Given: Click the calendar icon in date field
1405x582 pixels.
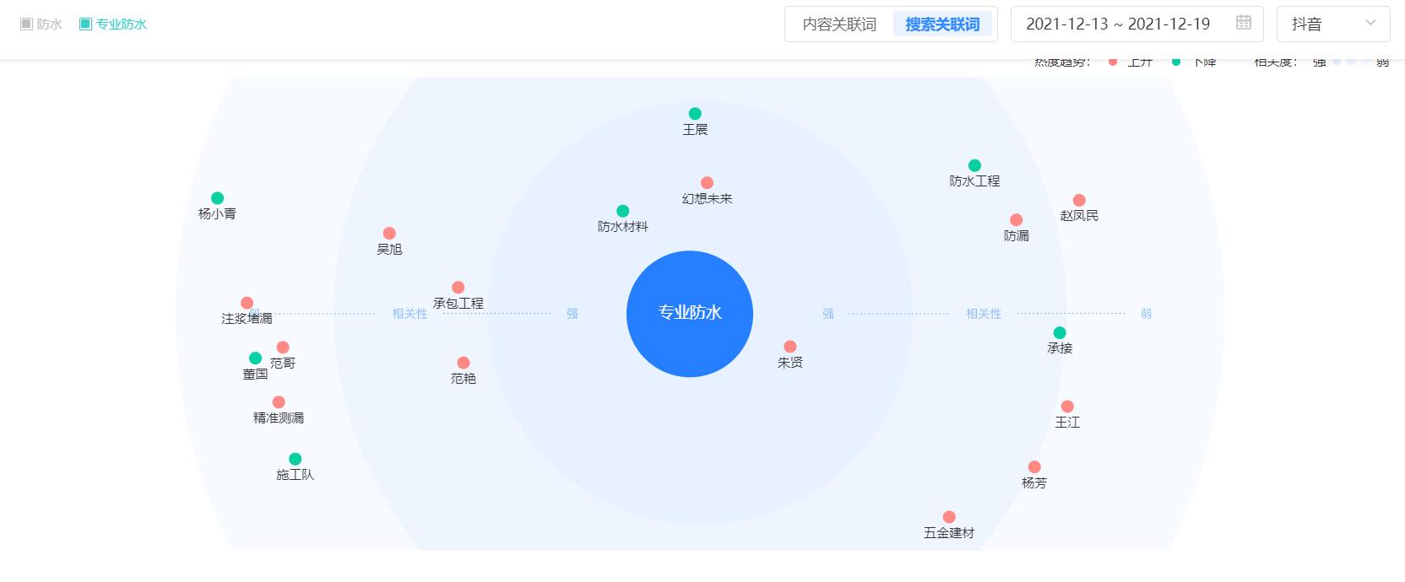Looking at the screenshot, I should click(1244, 23).
